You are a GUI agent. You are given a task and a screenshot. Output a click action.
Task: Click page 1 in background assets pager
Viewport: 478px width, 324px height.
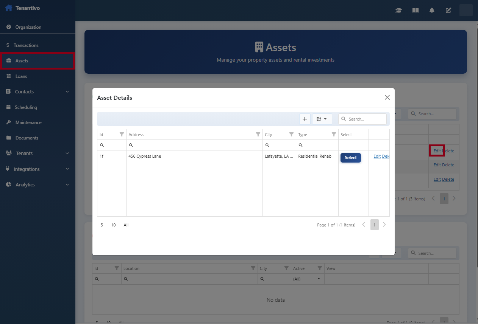(x=444, y=198)
